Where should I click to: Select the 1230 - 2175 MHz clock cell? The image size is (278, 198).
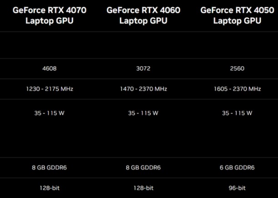coord(50,89)
